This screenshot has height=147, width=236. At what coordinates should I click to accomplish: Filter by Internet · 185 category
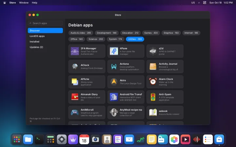tap(191, 33)
